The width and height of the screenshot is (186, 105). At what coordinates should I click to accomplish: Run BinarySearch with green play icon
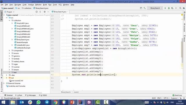point(165,8)
